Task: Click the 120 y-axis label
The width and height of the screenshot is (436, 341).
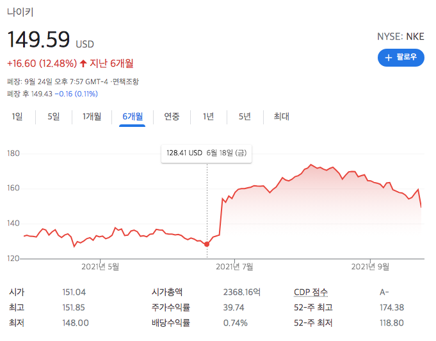Action: click(x=13, y=258)
